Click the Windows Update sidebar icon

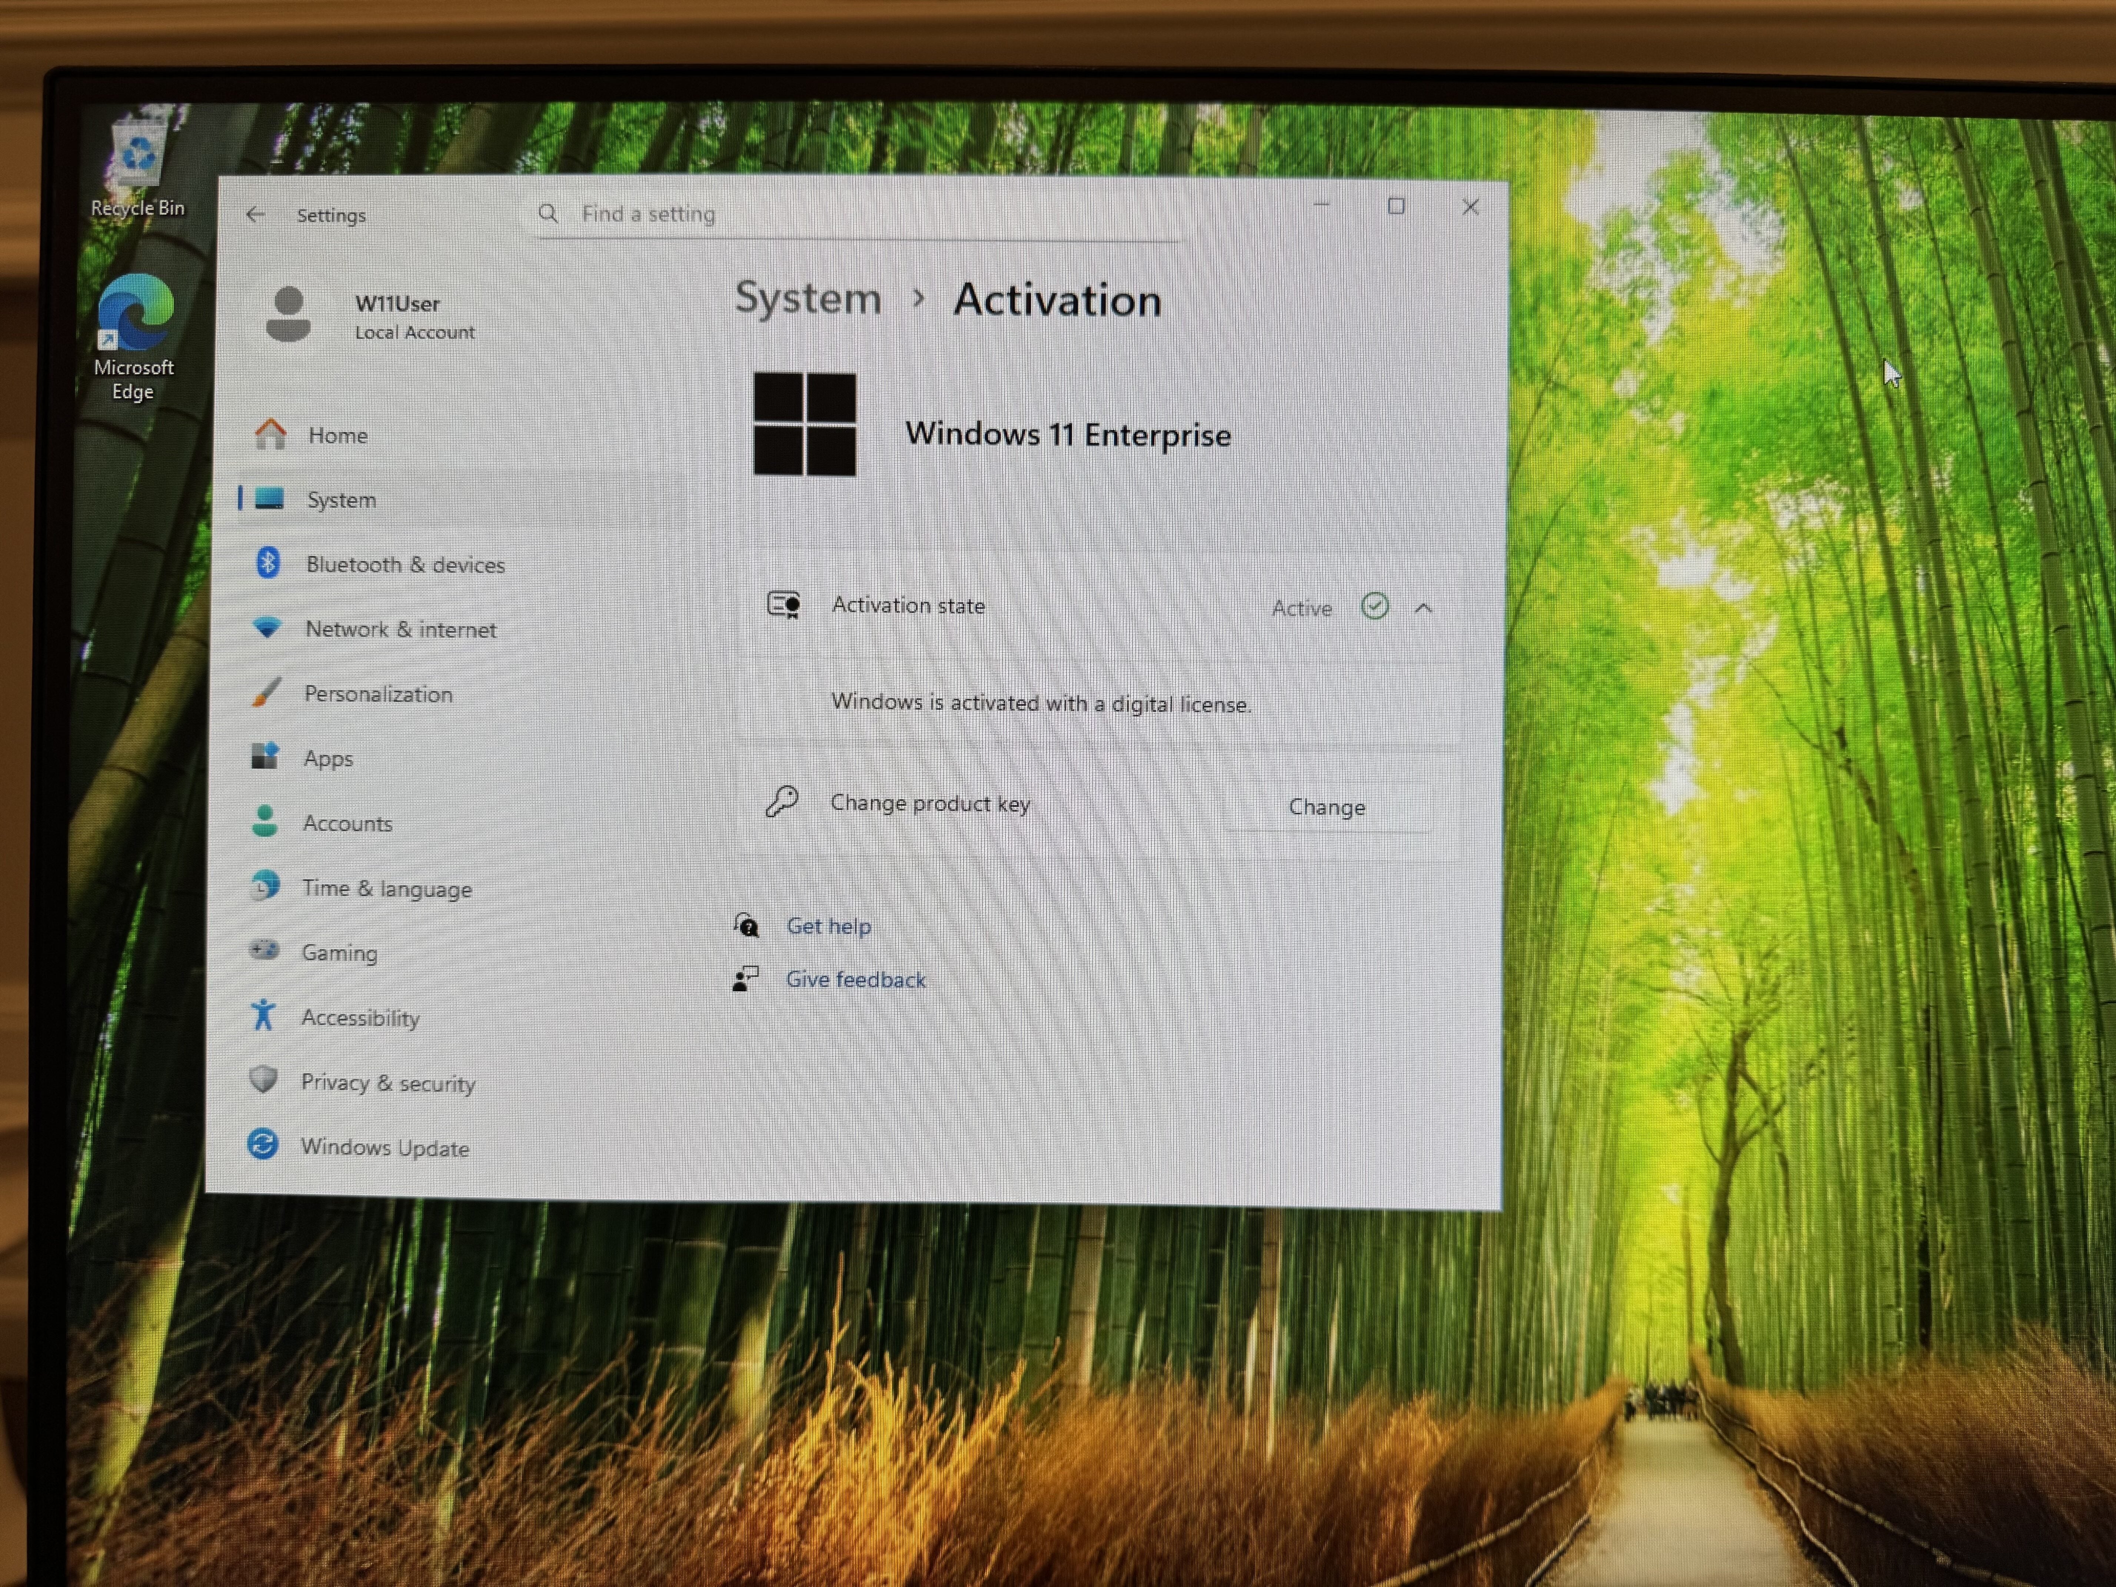pos(263,1144)
